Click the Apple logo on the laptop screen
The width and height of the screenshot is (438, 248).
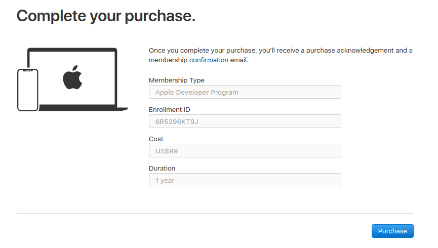72,77
